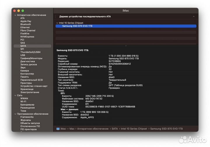Open the USB section
Screen dimensions: 210x147
pos(23,55)
